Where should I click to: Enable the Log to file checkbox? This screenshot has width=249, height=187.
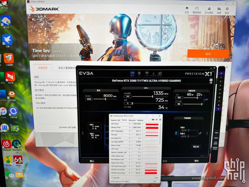[112, 178]
